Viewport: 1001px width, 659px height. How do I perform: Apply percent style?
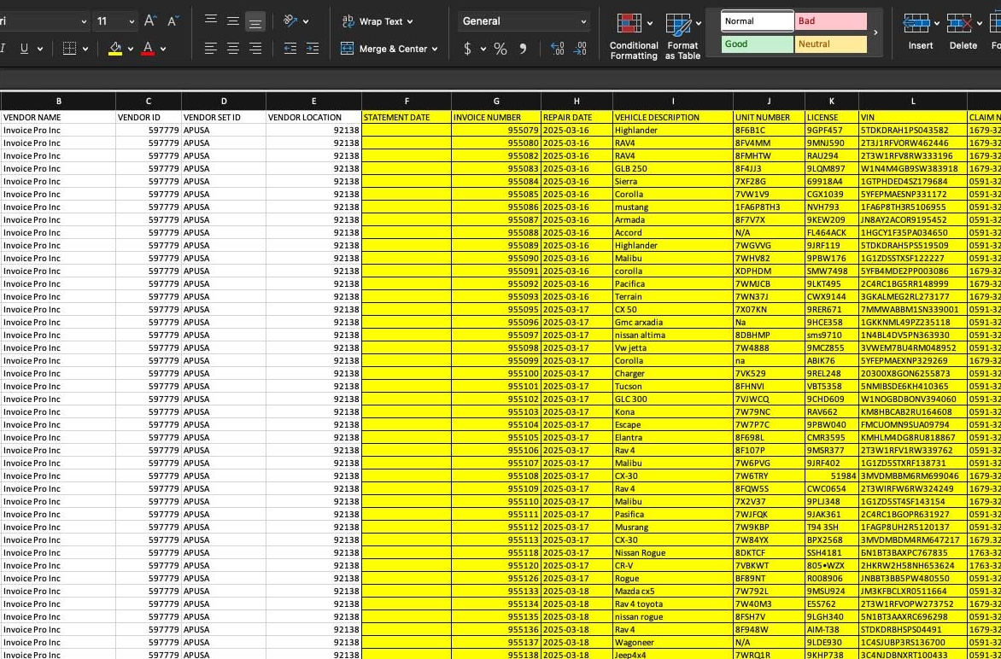click(500, 49)
